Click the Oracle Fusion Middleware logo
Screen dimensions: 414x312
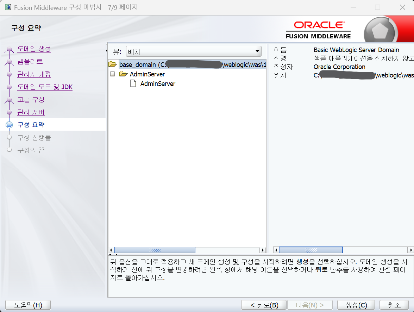click(x=318, y=30)
